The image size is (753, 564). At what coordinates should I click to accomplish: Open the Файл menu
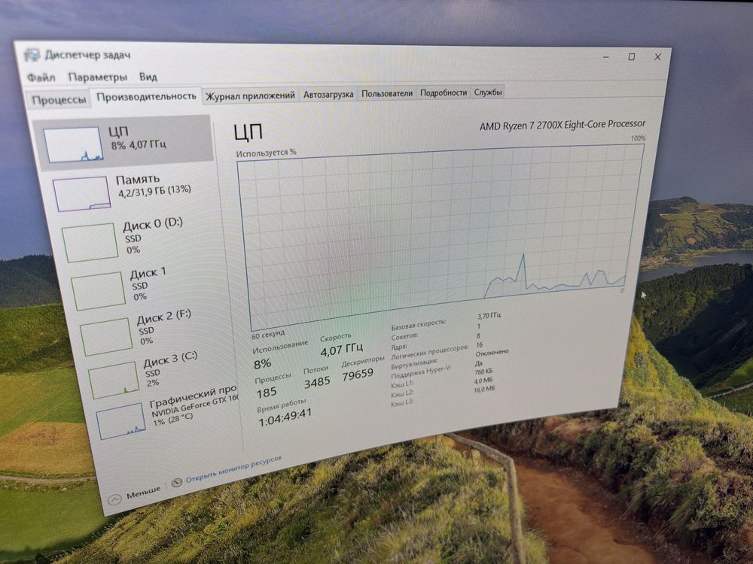(x=41, y=77)
